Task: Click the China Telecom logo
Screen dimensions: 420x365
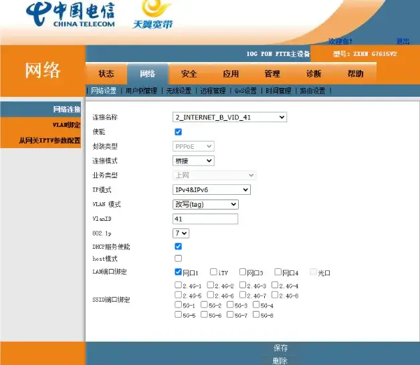Action: point(70,14)
